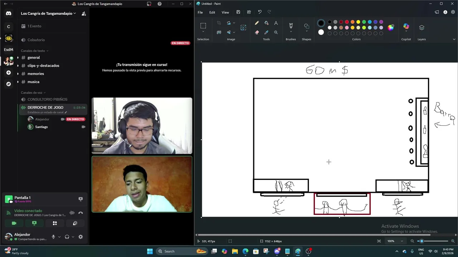The height and width of the screenshot is (257, 458).
Task: Open Discord user settings gear
Action: click(81, 237)
